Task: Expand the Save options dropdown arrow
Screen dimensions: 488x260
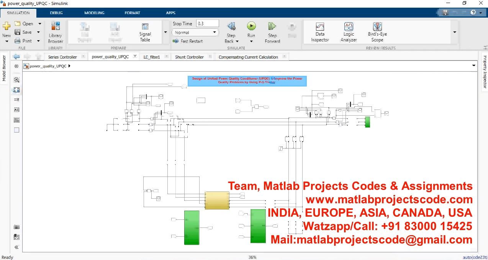Action: click(x=39, y=32)
